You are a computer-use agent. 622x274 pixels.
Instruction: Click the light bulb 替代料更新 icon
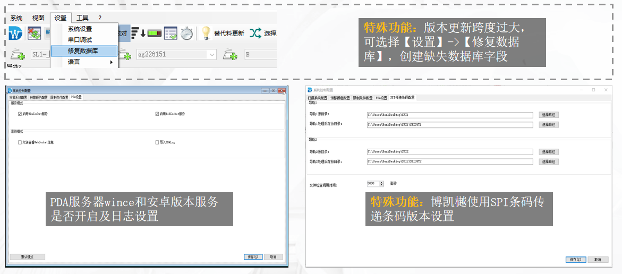[x=206, y=33]
